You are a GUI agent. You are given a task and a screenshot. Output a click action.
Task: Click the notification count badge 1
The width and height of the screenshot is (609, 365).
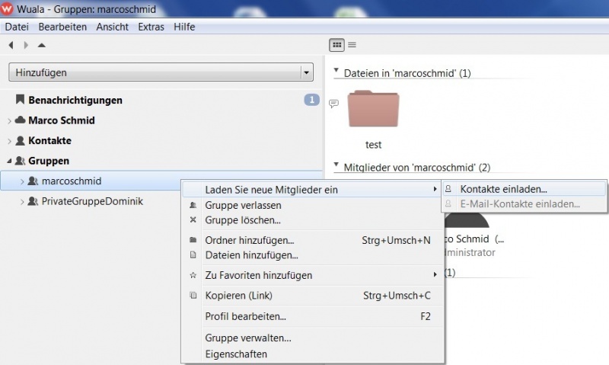click(x=311, y=100)
